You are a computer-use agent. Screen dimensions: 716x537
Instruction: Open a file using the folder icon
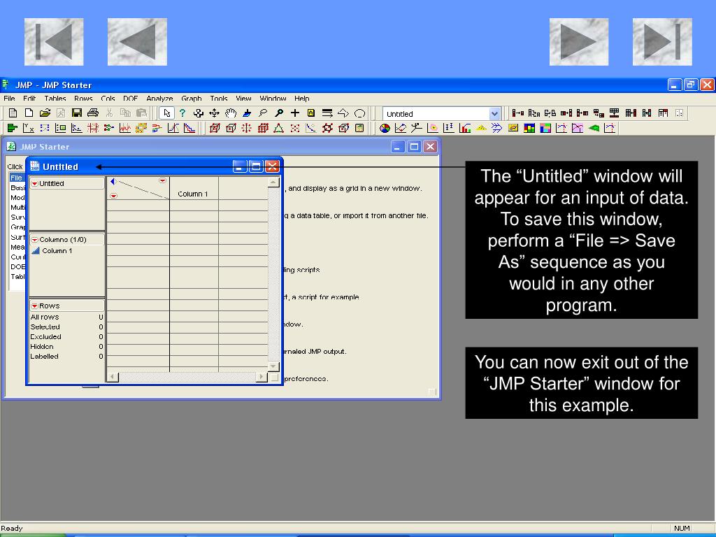point(45,113)
